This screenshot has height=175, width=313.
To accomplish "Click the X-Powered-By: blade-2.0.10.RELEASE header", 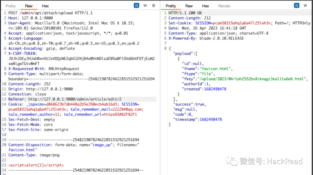I will (x=206, y=38).
